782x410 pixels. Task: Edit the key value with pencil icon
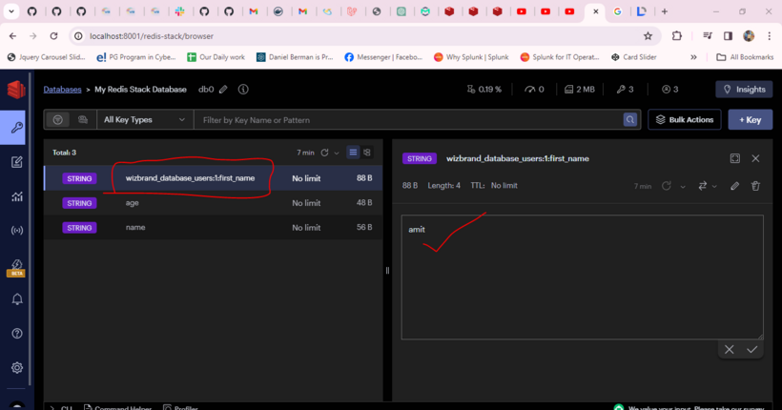pyautogui.click(x=734, y=186)
